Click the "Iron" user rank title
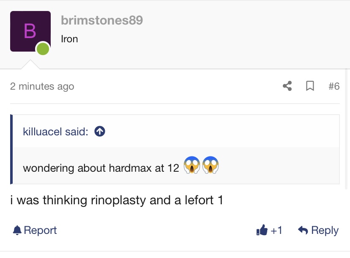 [69, 39]
